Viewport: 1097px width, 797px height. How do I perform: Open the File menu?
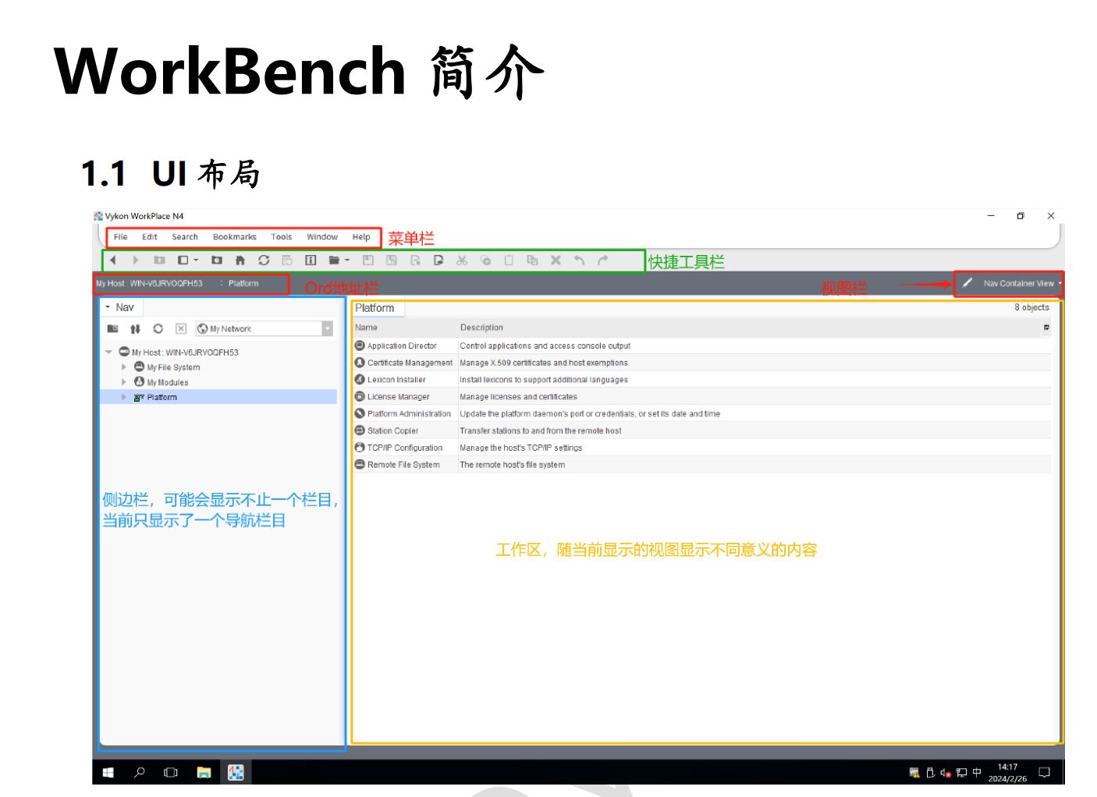click(121, 237)
